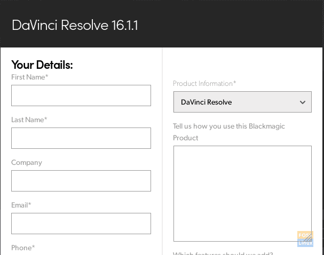Click into the Email input field

[x=81, y=224]
